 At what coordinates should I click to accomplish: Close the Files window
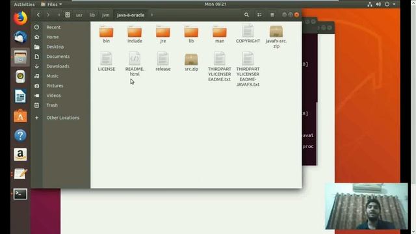296,15
